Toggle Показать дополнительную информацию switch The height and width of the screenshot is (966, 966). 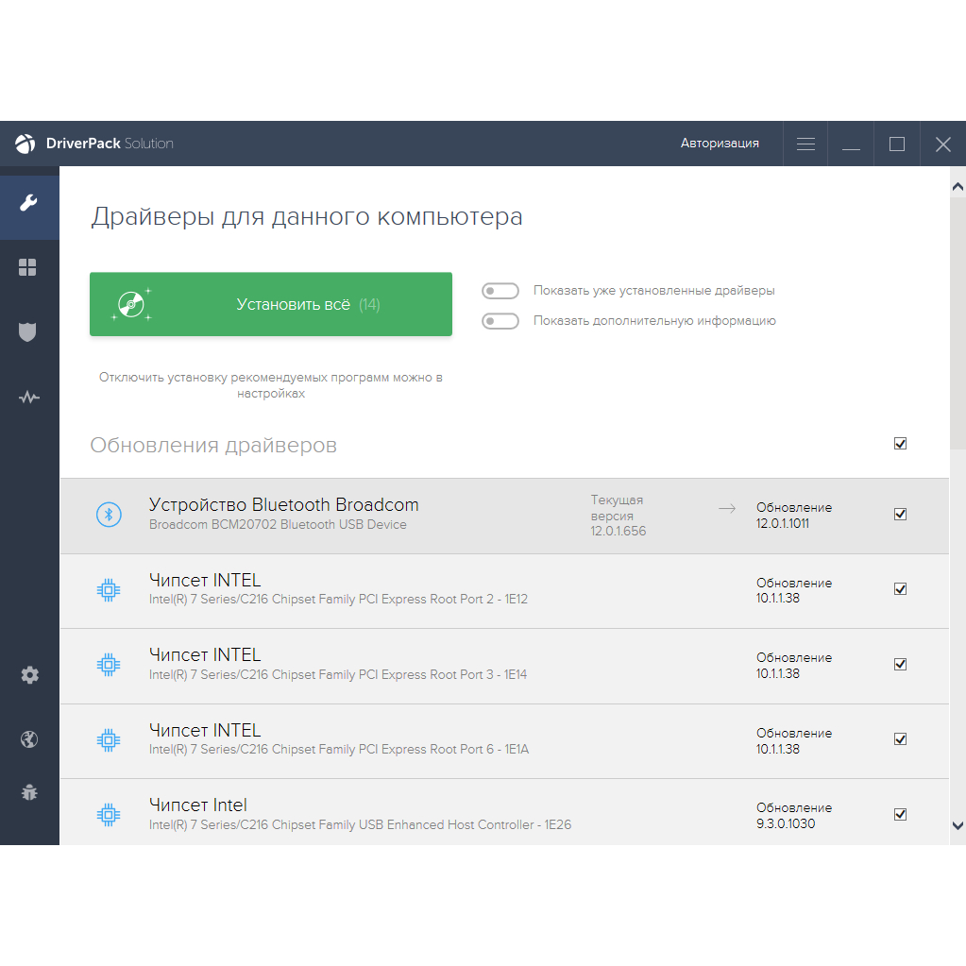pos(500,321)
